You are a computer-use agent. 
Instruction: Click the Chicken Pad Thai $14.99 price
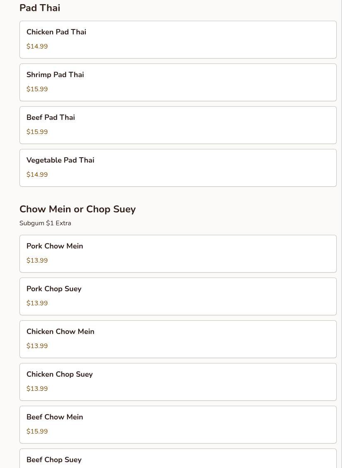click(37, 46)
